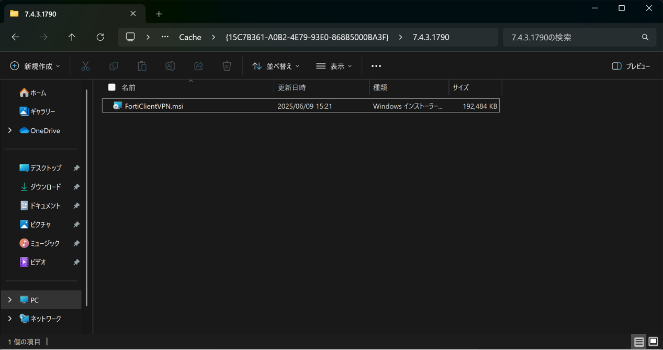Switch to large thumbnails view in status bar

[x=653, y=342]
